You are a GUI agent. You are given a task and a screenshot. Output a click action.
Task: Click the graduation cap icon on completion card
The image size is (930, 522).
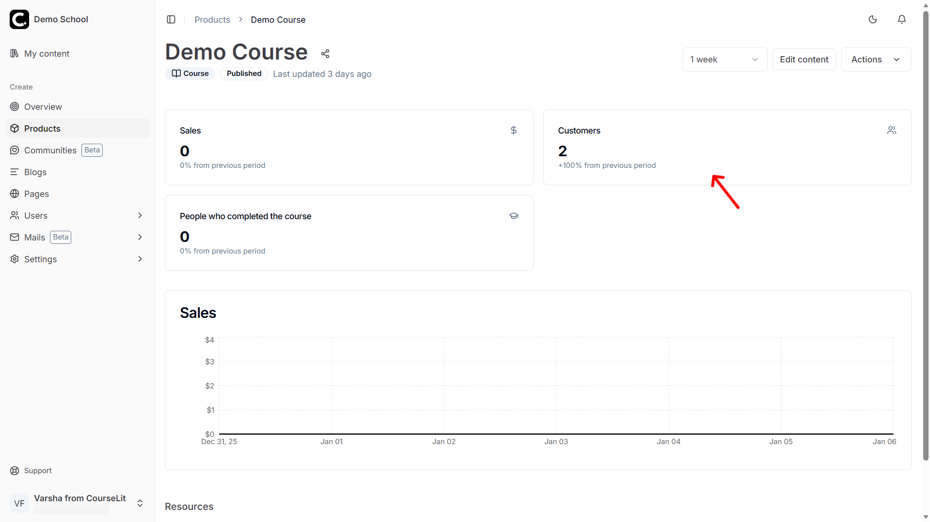pos(513,216)
